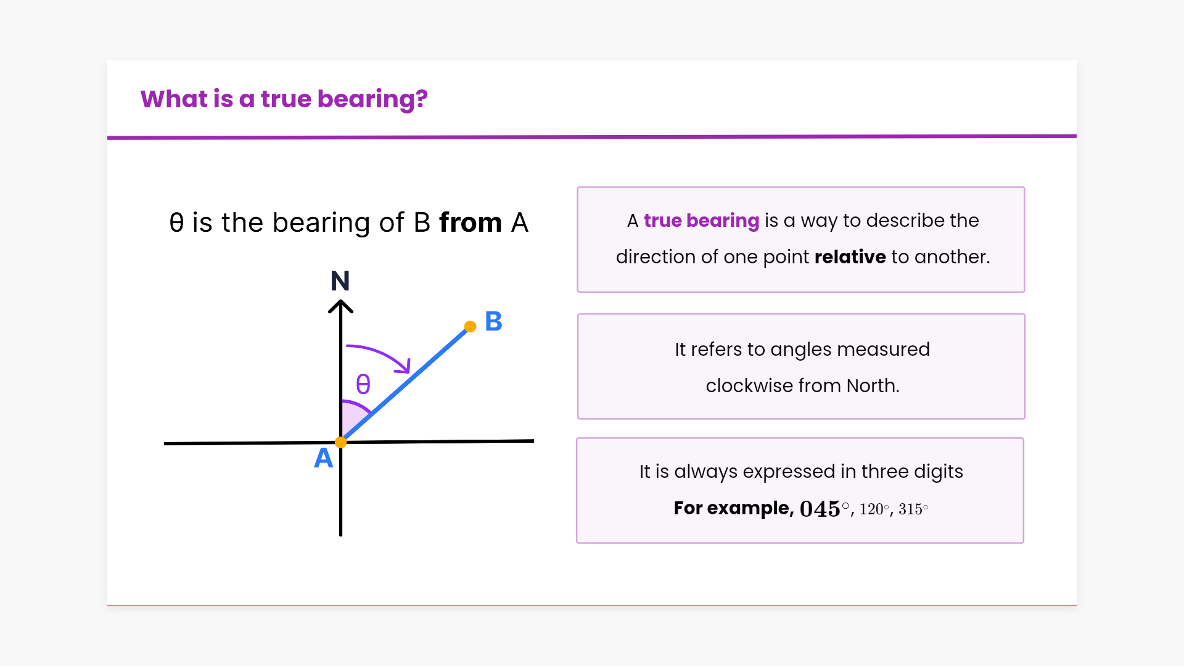
Task: Click the heading 'θ is the bearing of B from A'
Action: click(348, 223)
